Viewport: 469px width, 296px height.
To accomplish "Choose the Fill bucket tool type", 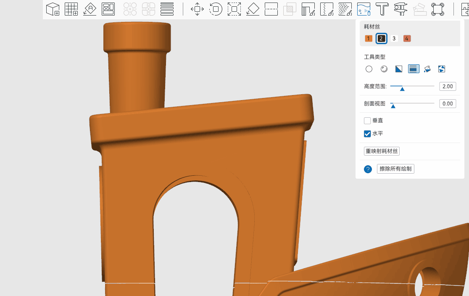I will tap(427, 69).
